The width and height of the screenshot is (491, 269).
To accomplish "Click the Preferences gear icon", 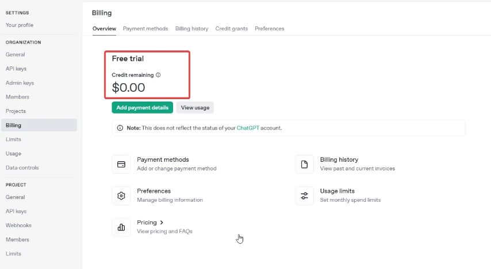I will [x=121, y=196].
